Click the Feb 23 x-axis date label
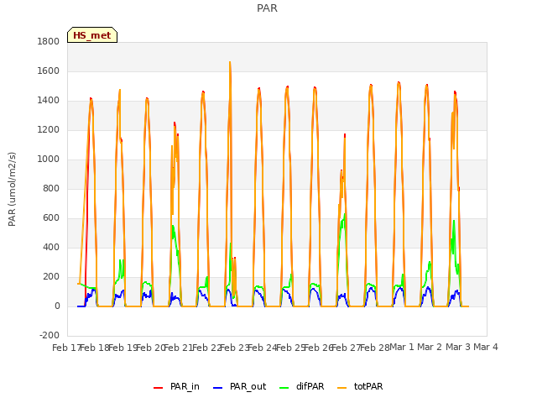537x403 pixels. coord(234,348)
